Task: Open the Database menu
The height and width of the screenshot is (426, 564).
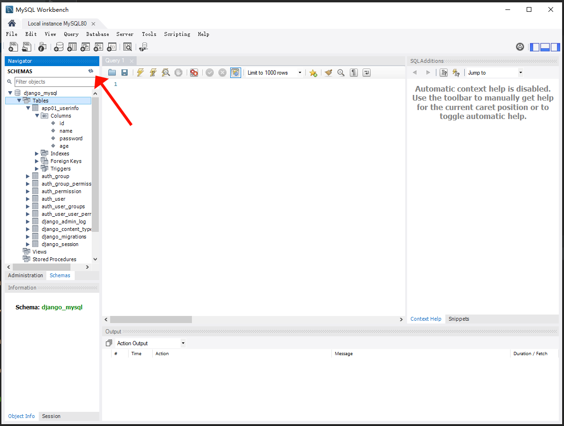Action: 97,34
